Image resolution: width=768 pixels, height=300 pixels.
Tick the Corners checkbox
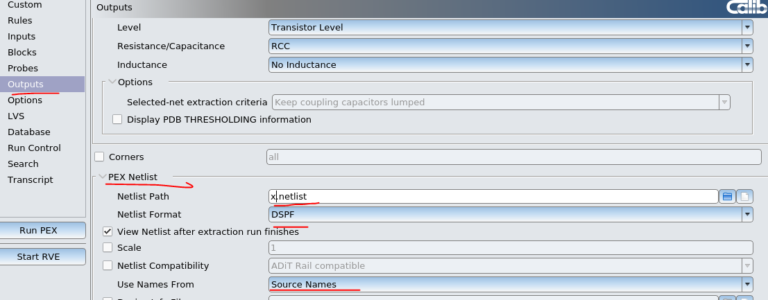pos(99,157)
